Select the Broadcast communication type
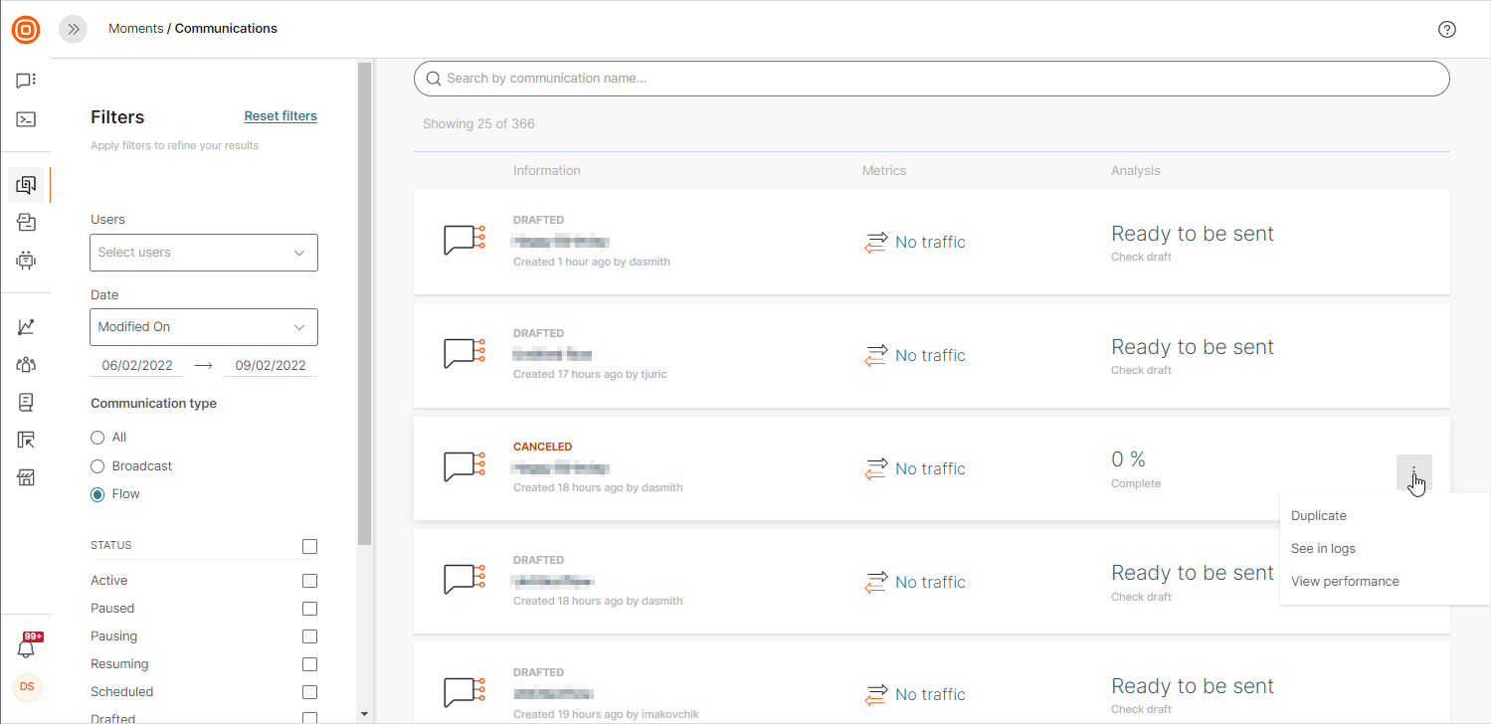The height and width of the screenshot is (724, 1491). [x=97, y=466]
